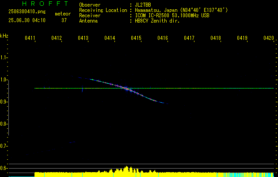Click the short vertical spike below 0413
The image size is (278, 177).
point(83,89)
